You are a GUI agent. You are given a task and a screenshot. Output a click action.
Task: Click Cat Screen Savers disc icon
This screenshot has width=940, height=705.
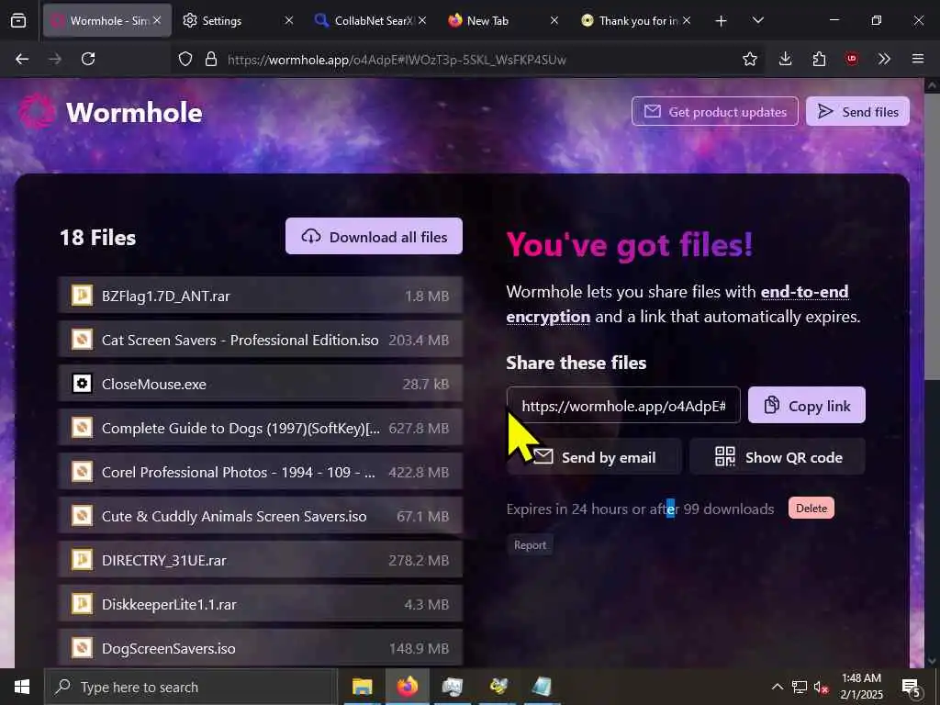tap(82, 340)
